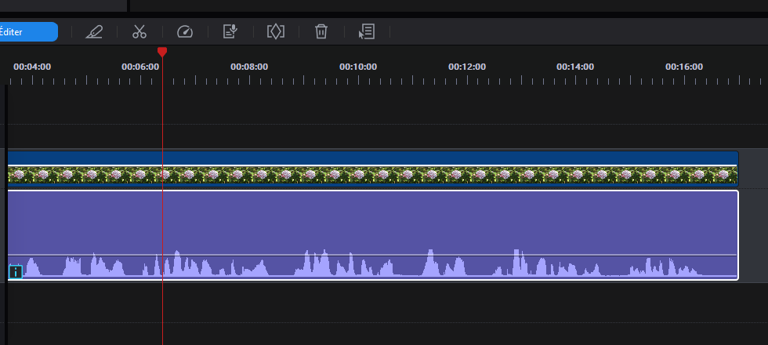The image size is (768, 345).
Task: Click the 00:06:00 timecode on ruler
Action: pos(140,67)
